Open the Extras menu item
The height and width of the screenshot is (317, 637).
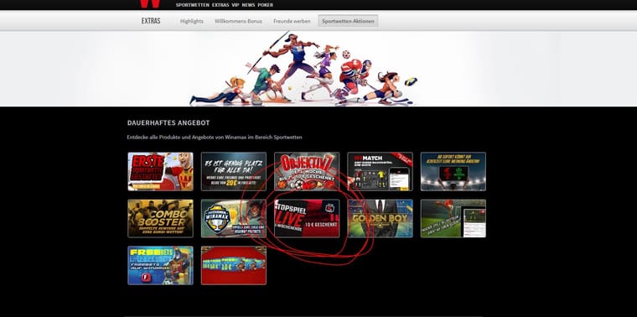click(220, 5)
